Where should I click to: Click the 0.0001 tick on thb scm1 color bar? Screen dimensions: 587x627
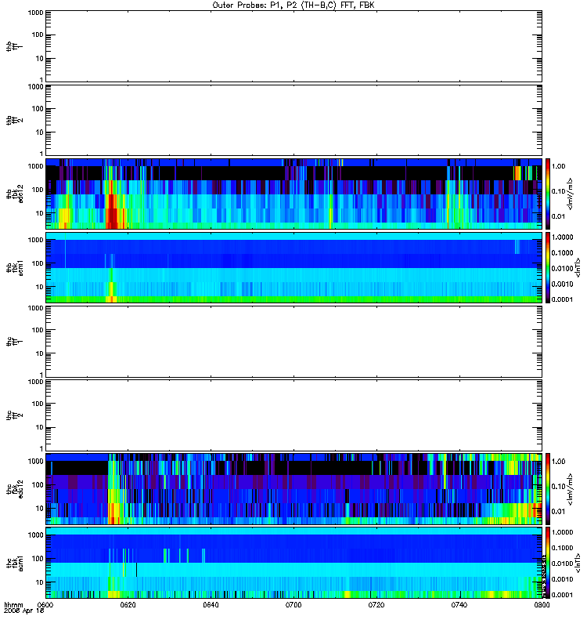click(562, 299)
